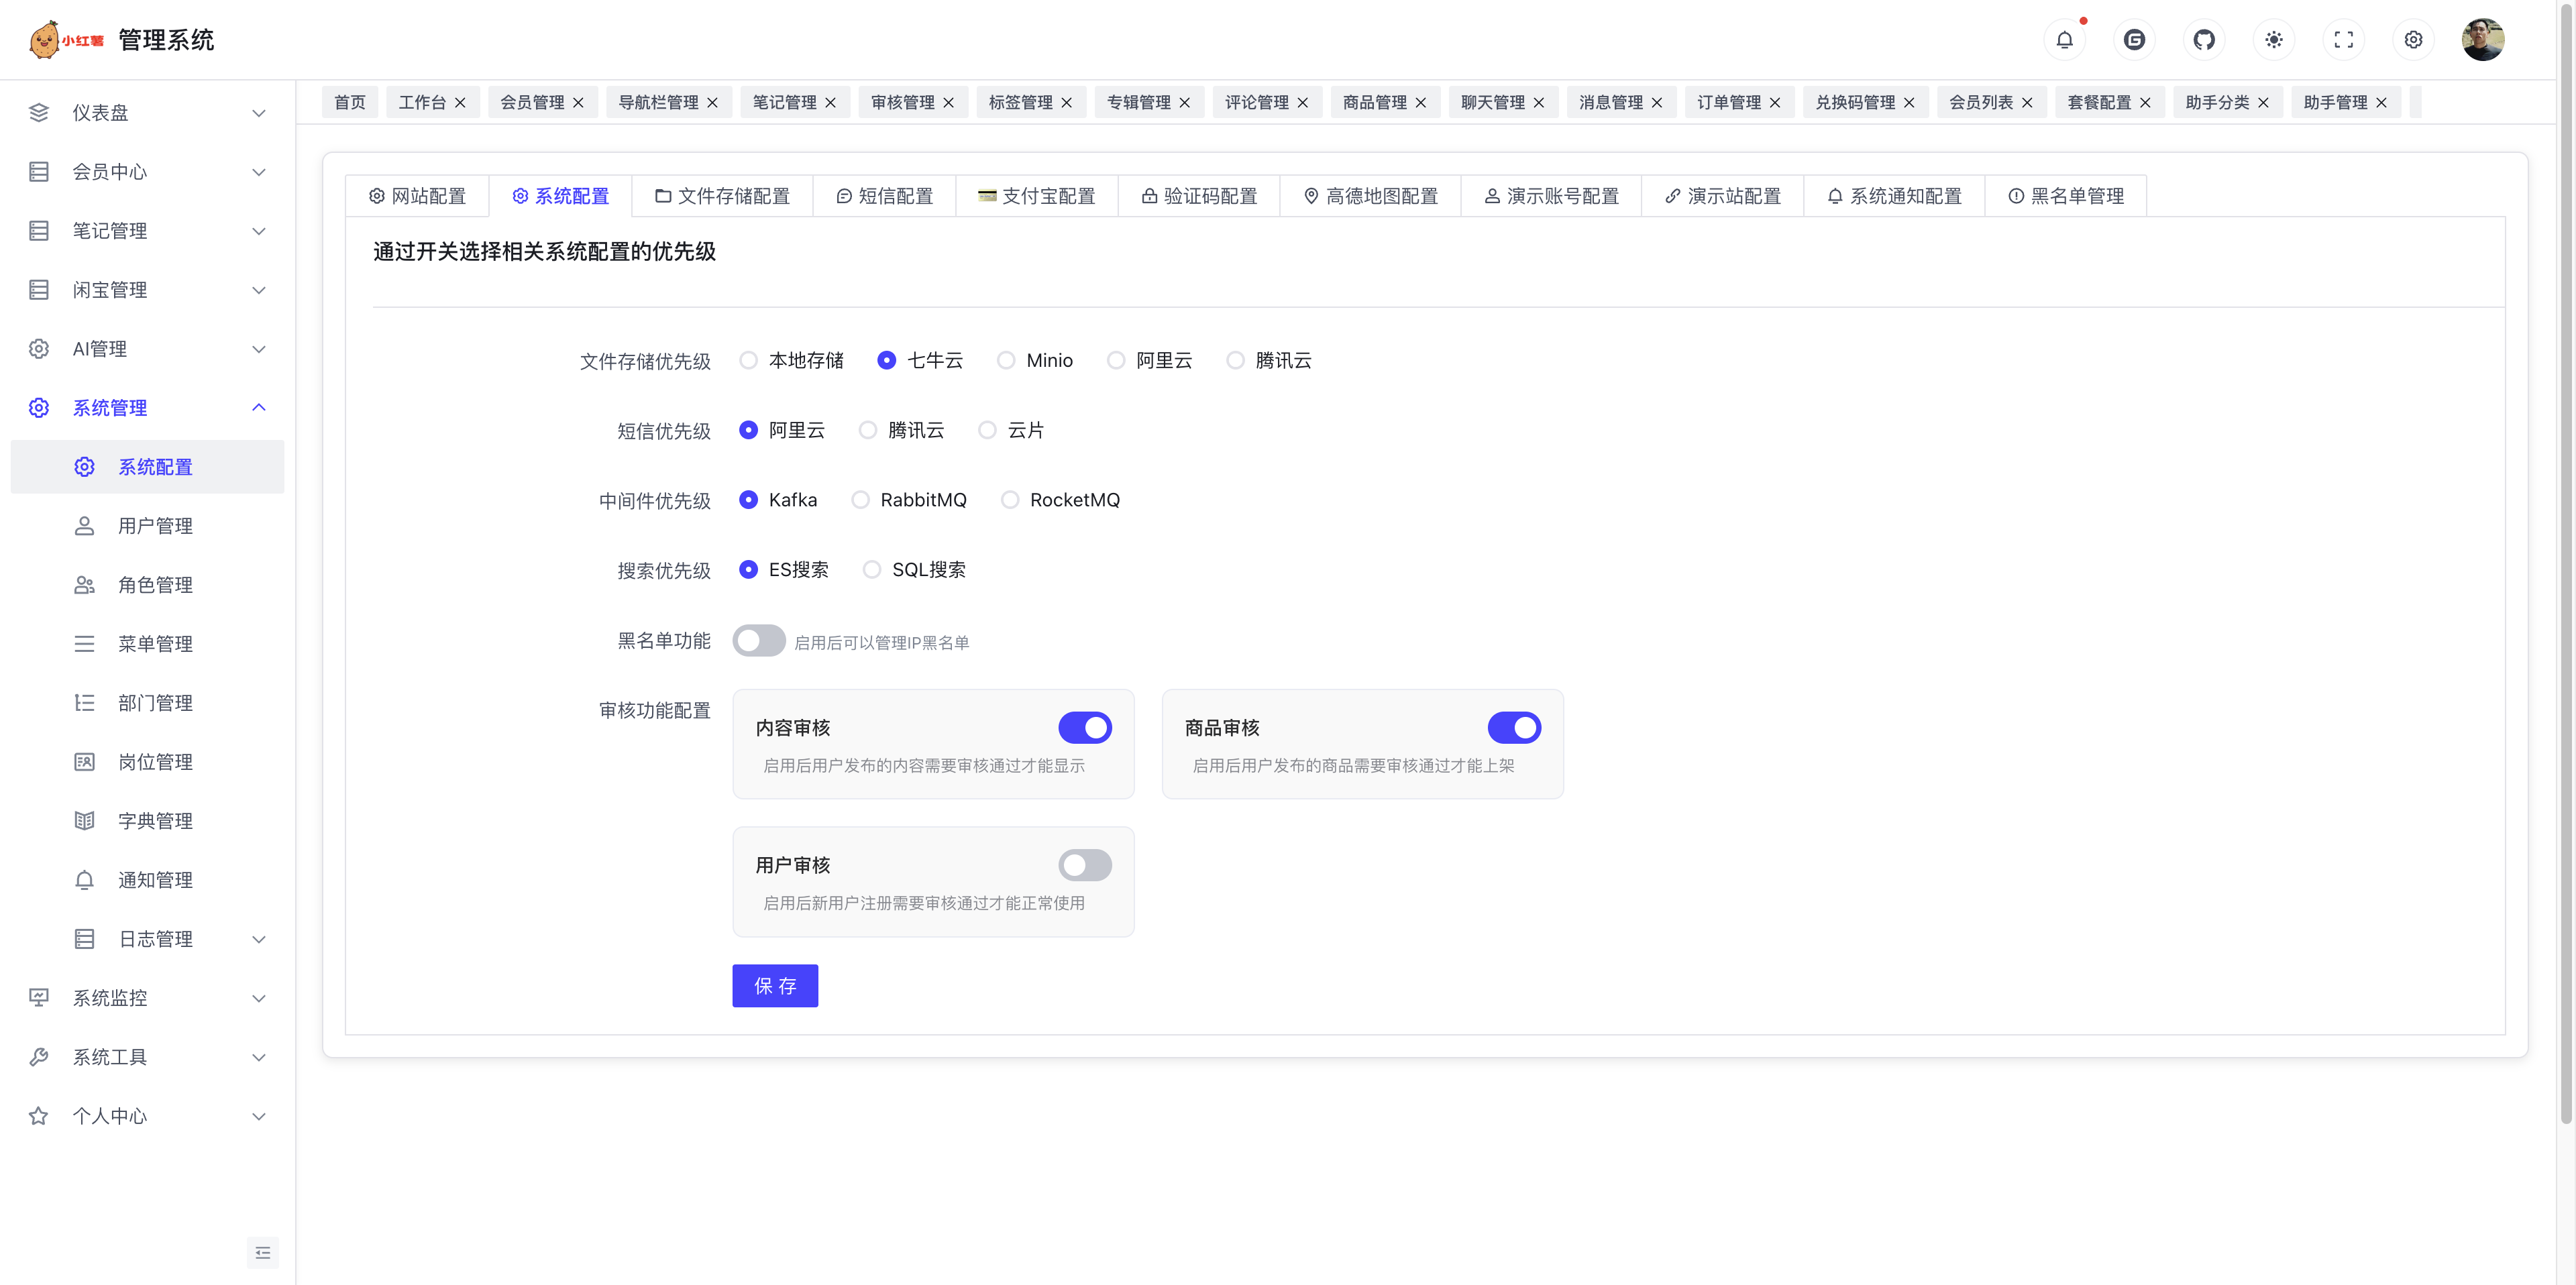Turn off the 内容审核 switch
This screenshot has height=1285, width=2576.
coord(1085,728)
